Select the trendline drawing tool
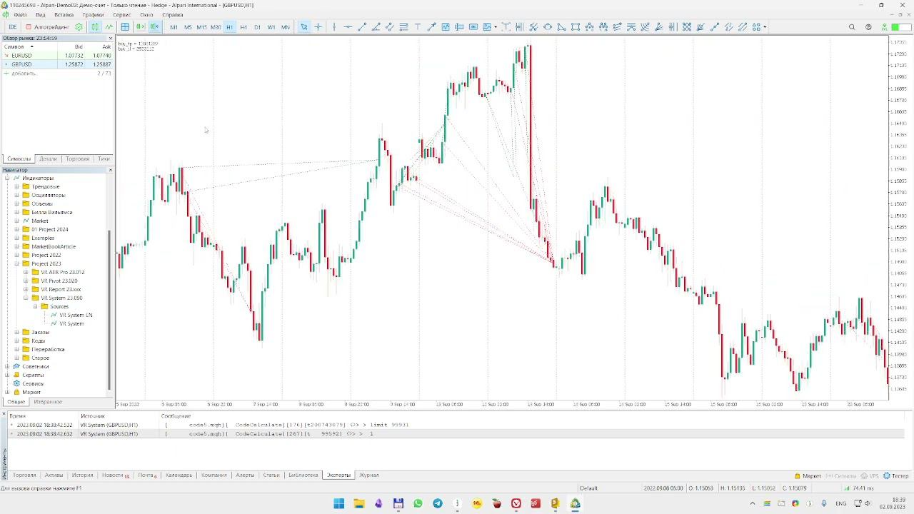This screenshot has width=914, height=514. 362,27
